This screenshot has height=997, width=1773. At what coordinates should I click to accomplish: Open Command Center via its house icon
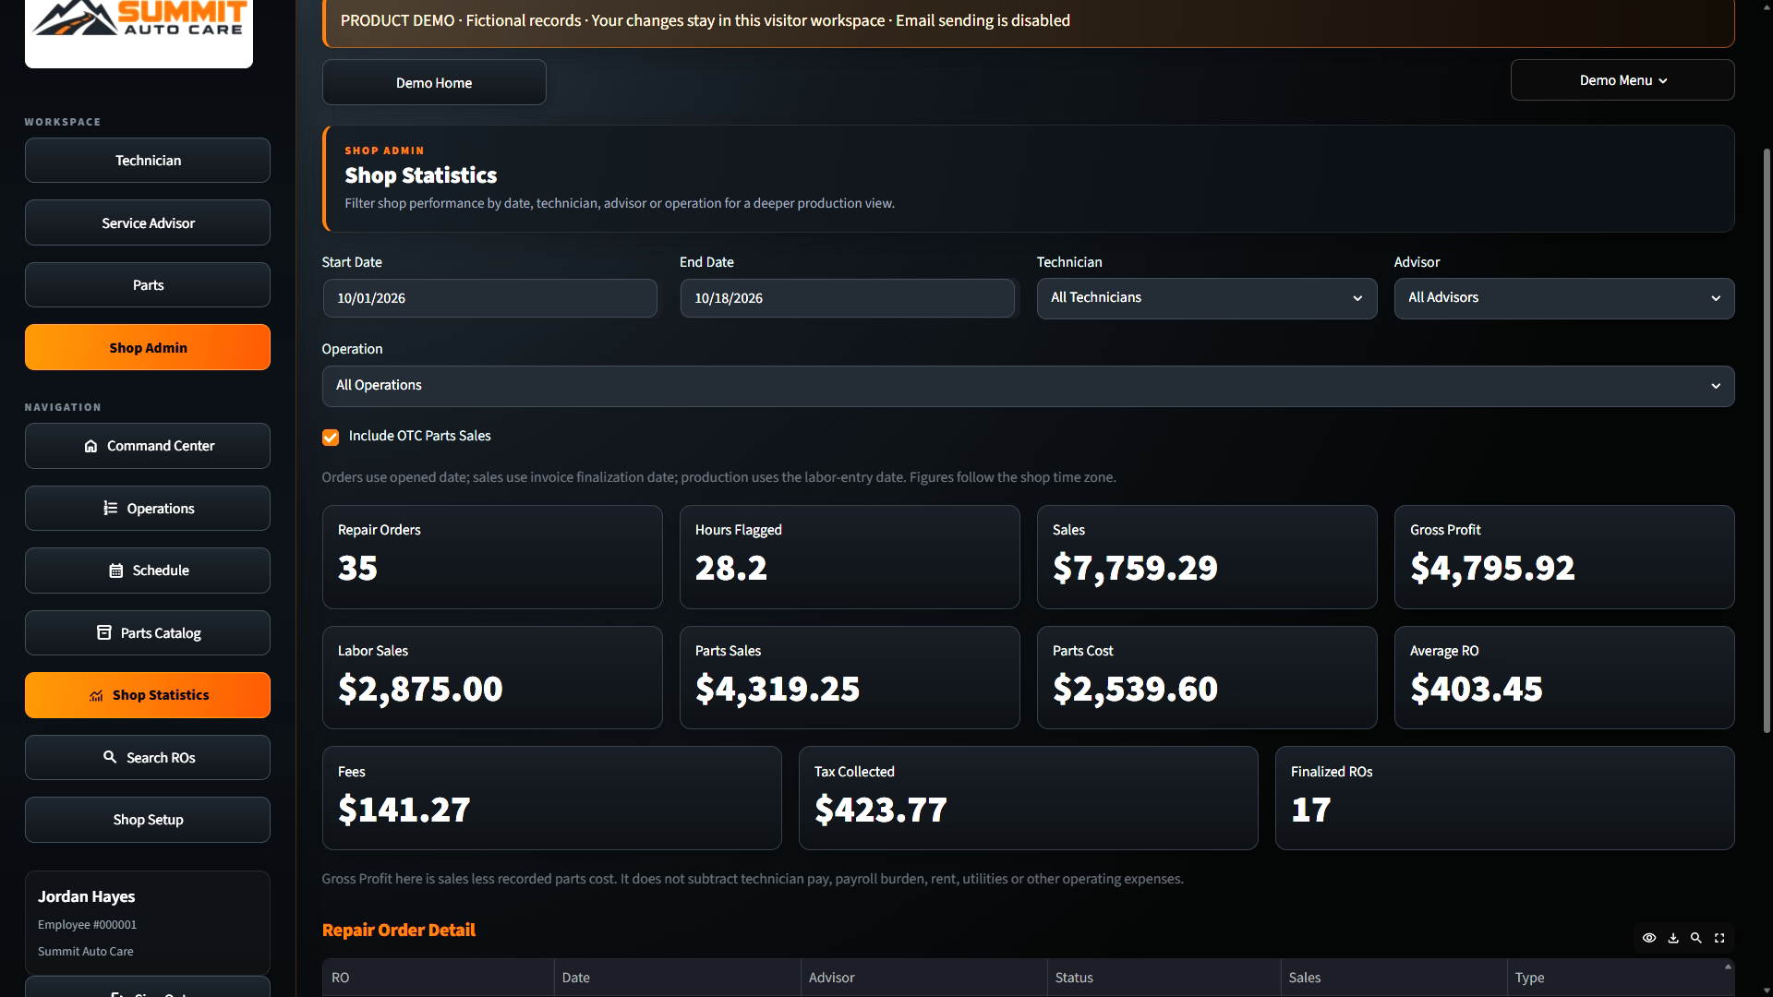tap(90, 446)
